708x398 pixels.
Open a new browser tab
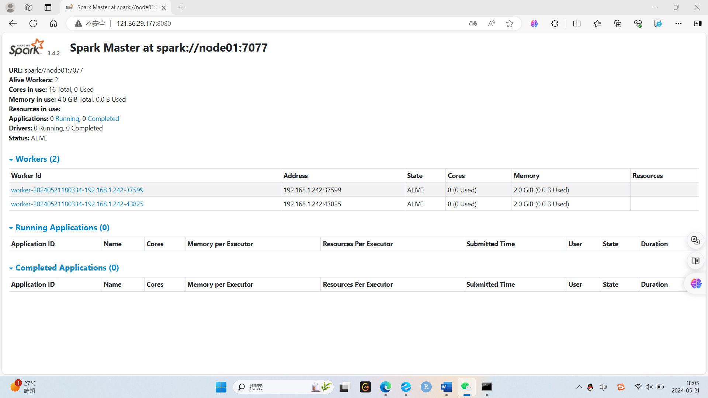point(181,7)
